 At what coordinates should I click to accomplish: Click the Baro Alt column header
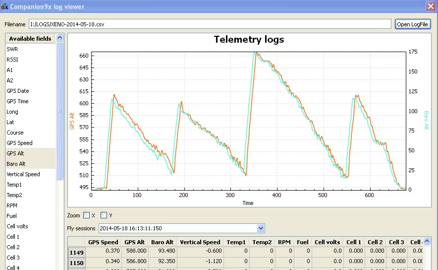pyautogui.click(x=162, y=242)
